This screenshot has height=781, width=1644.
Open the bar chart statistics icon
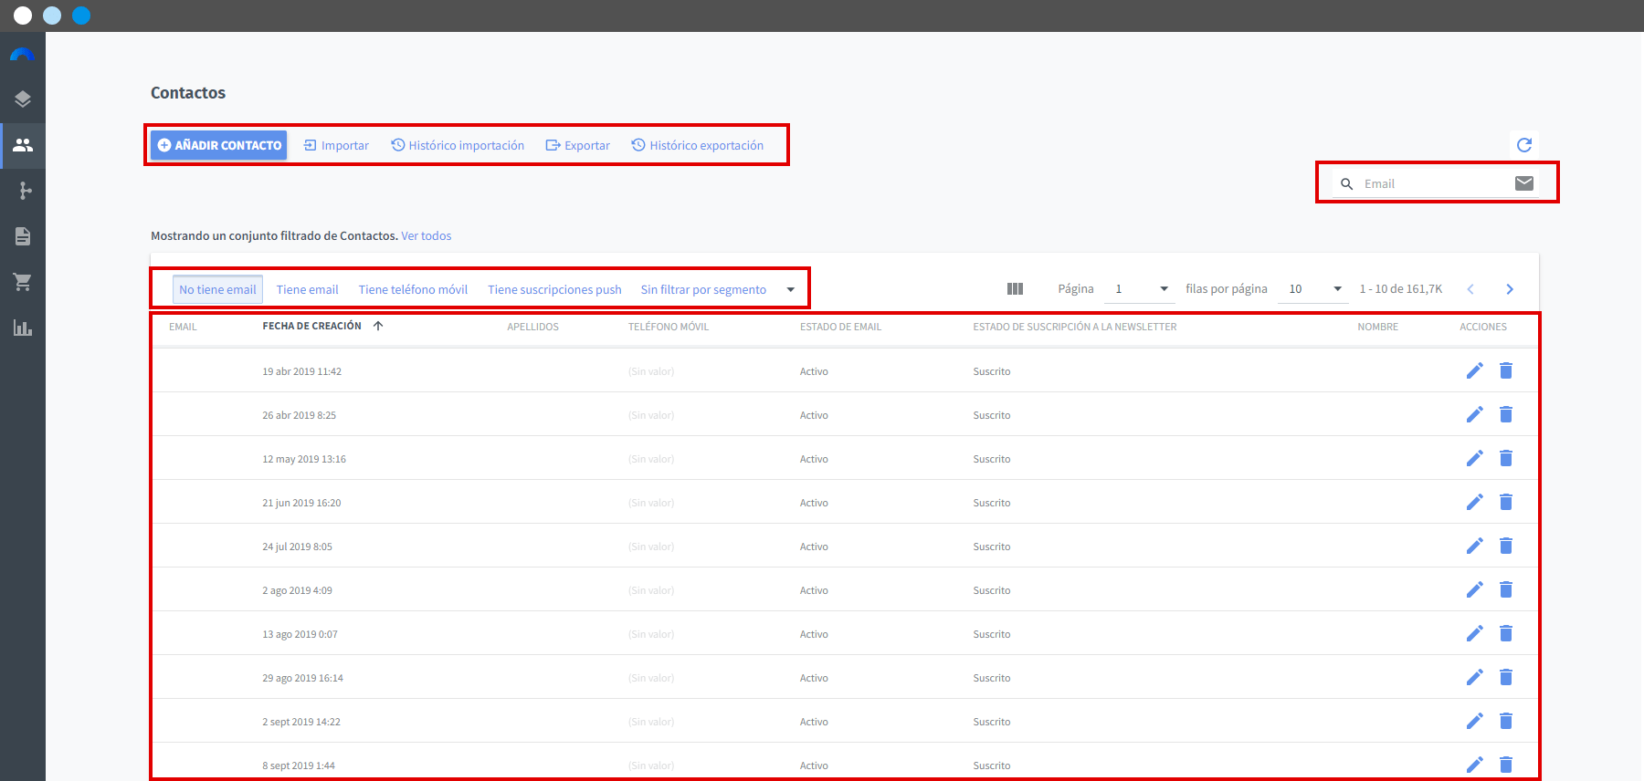coord(23,328)
